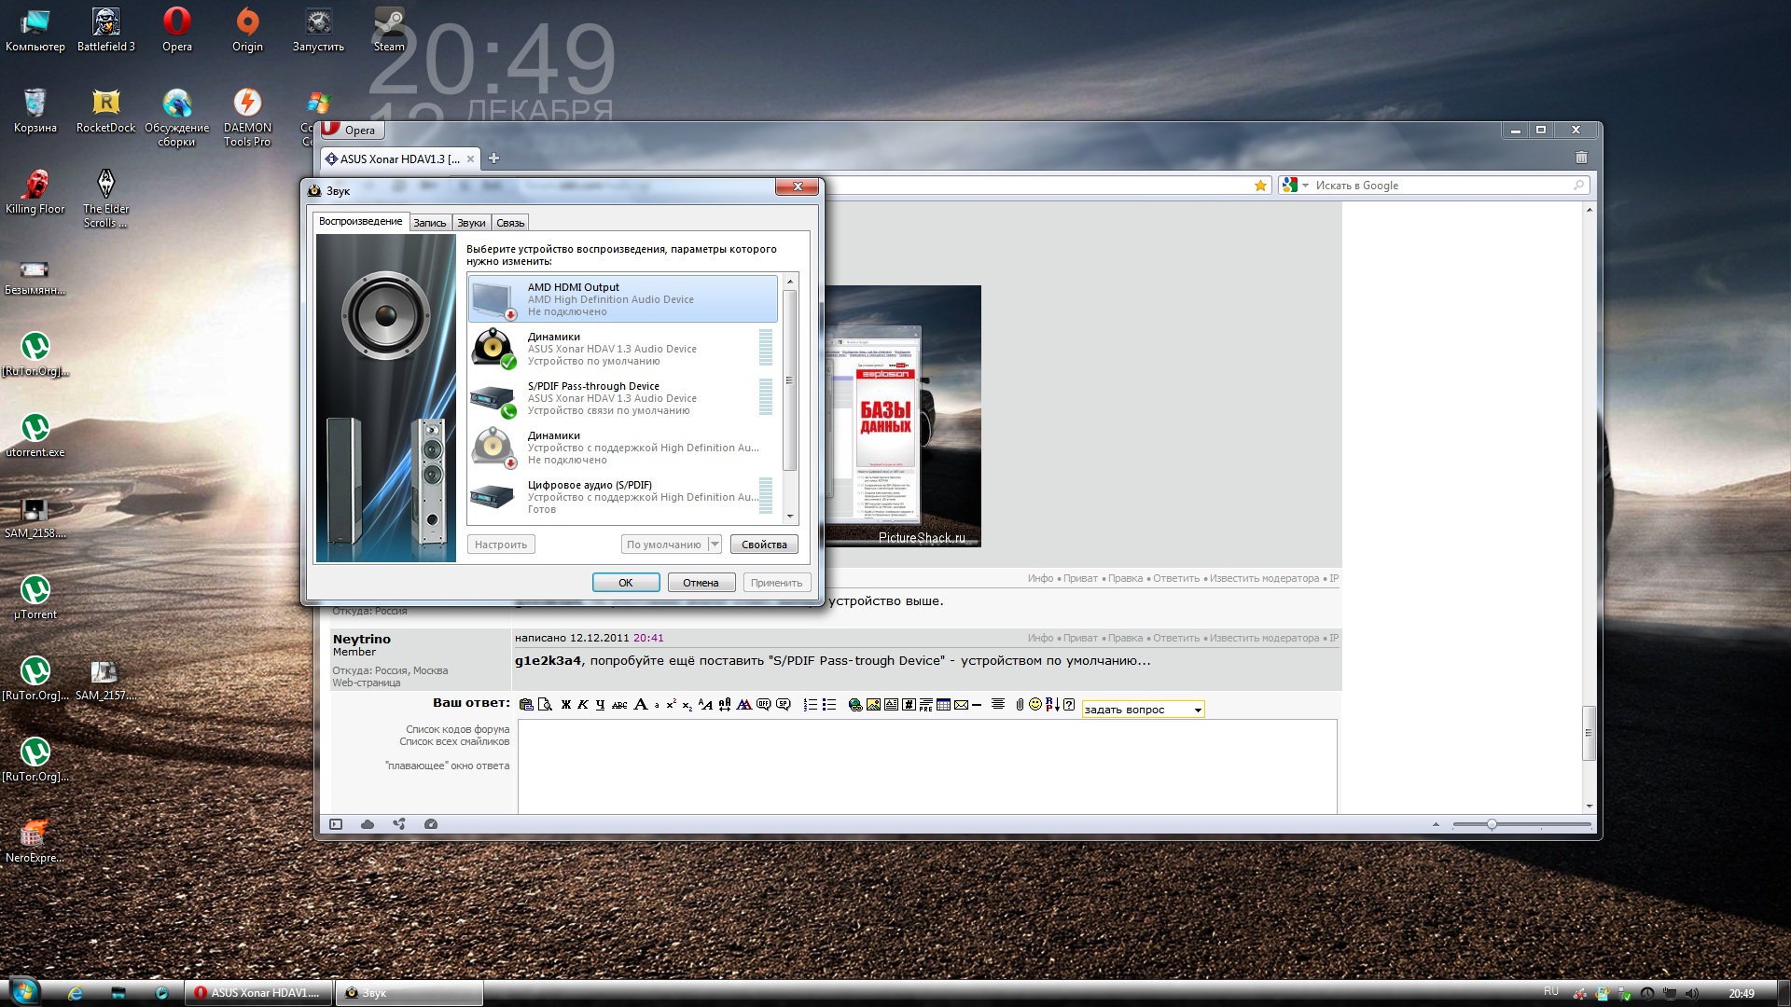Open 'Список кодов форума' link
Screen dimensions: 1791x1007
[x=457, y=729]
